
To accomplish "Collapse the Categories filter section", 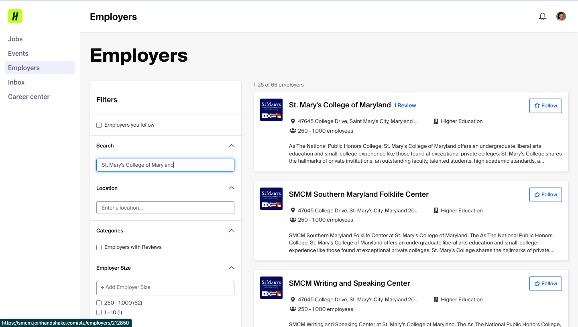I will point(232,230).
